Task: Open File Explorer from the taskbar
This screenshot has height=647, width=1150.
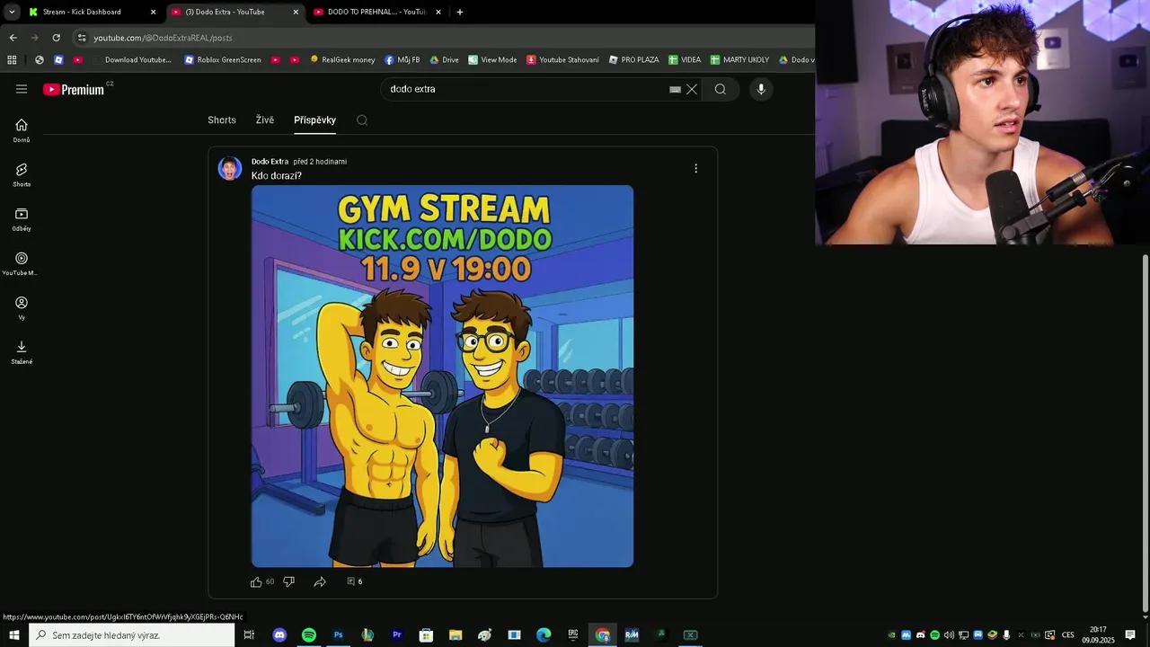Action: (456, 635)
